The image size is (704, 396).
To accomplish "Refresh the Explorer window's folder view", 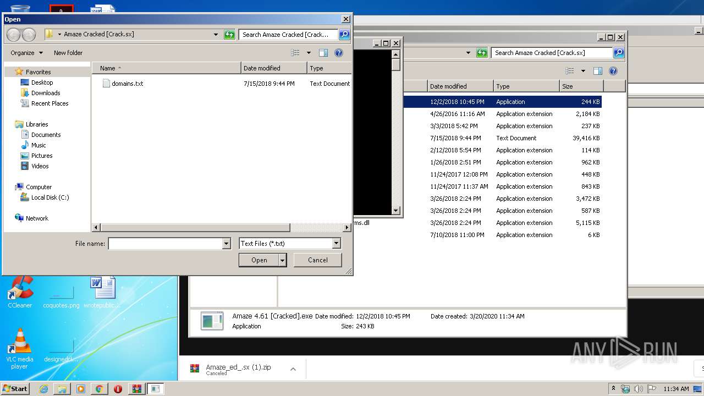I will 482,53.
